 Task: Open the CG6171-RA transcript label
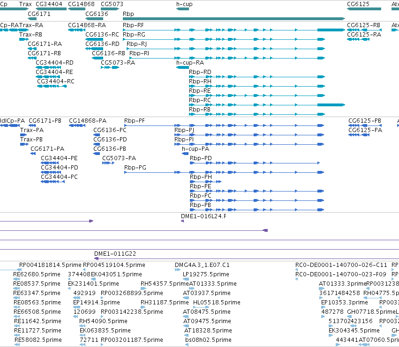point(45,44)
